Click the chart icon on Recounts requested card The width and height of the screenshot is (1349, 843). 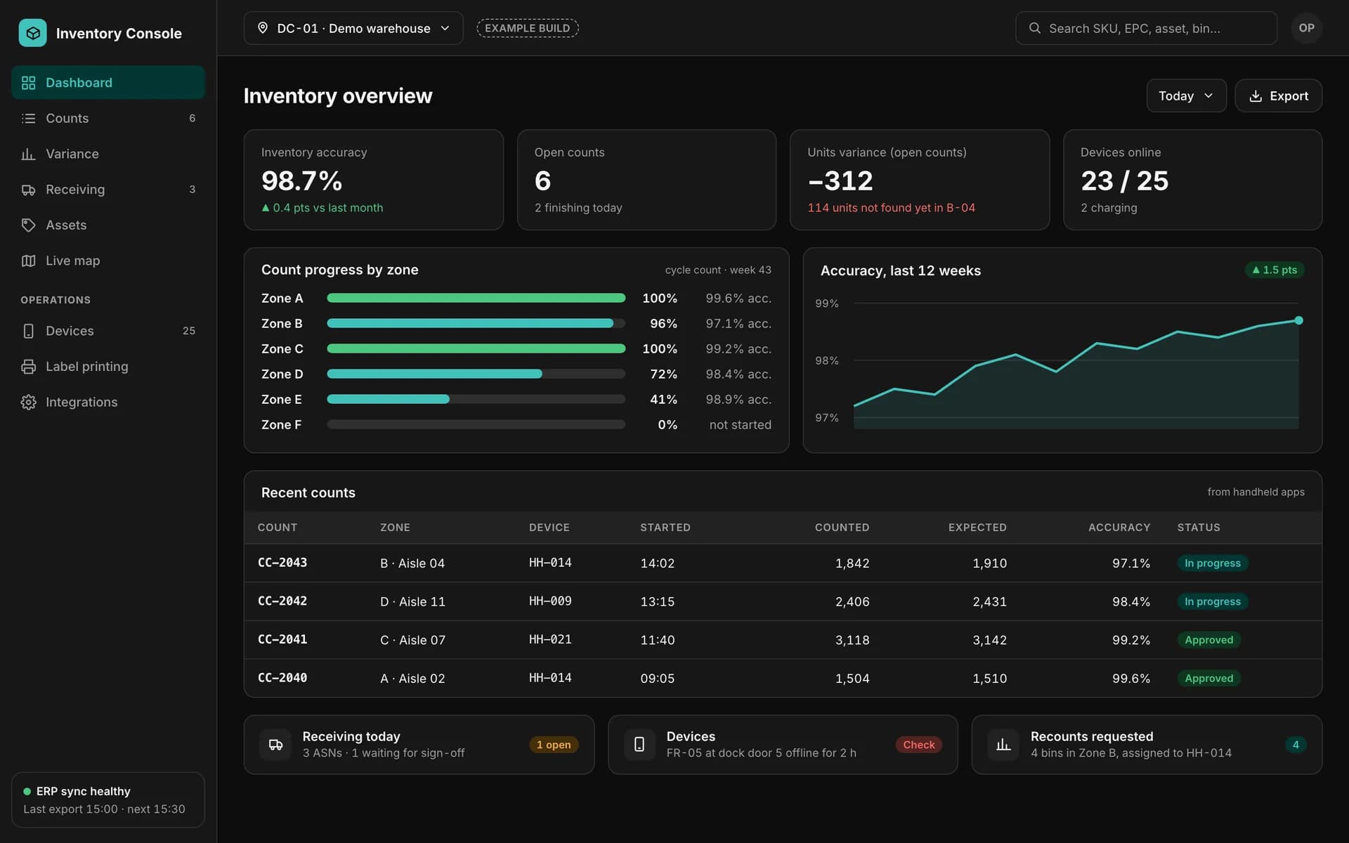[1003, 745]
